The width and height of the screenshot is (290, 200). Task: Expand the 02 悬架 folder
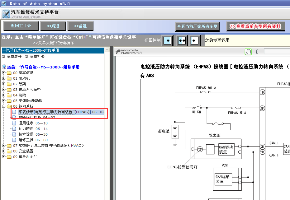tap(3, 84)
